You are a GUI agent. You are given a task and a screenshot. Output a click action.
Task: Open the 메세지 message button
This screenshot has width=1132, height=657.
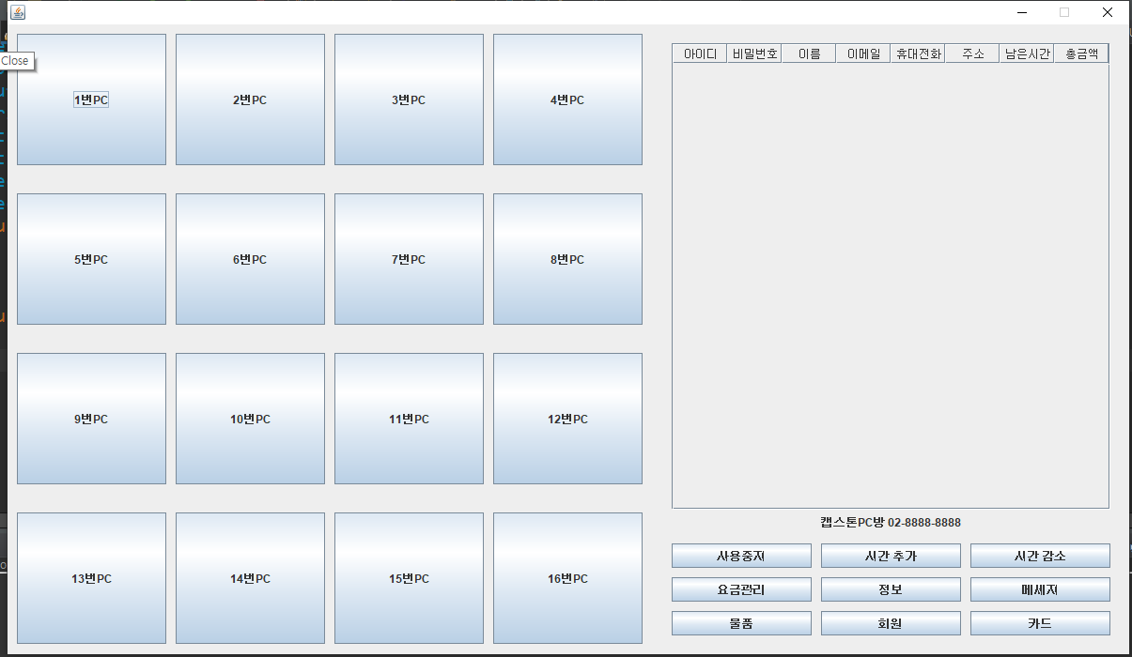point(1040,589)
